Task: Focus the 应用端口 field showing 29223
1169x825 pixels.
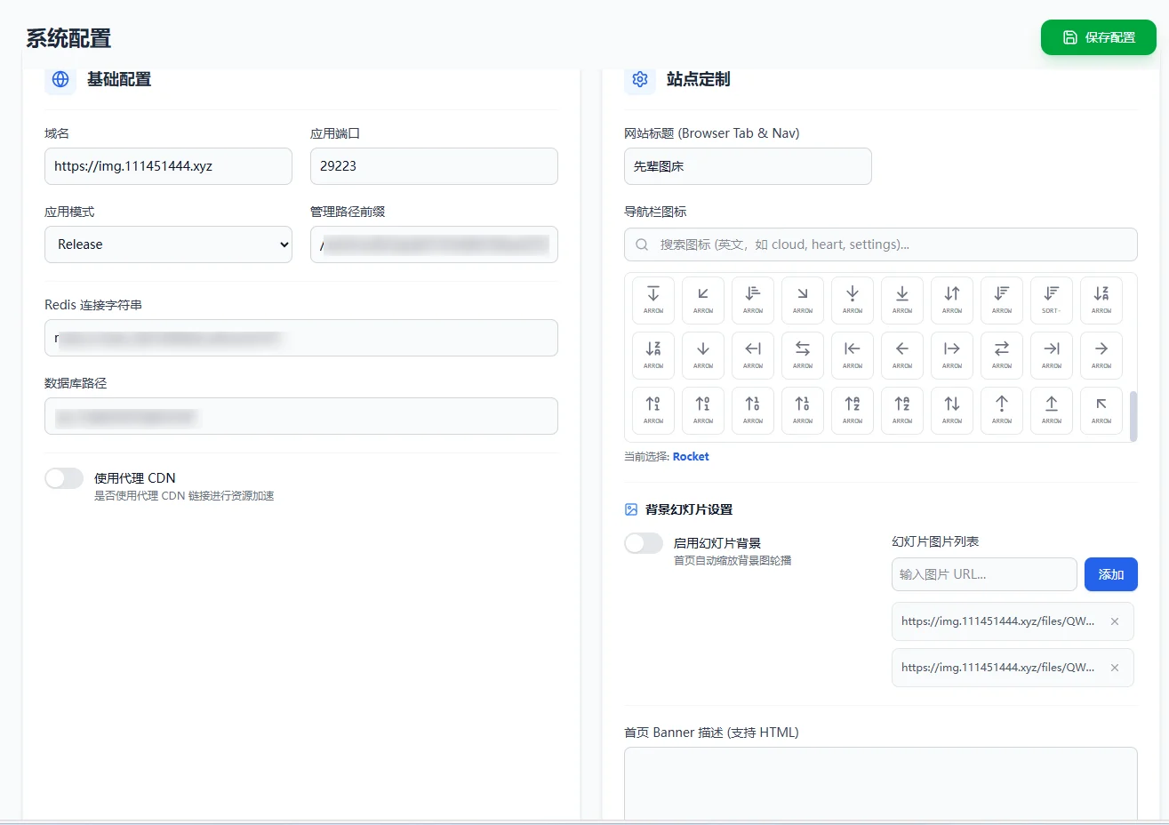Action: click(434, 166)
